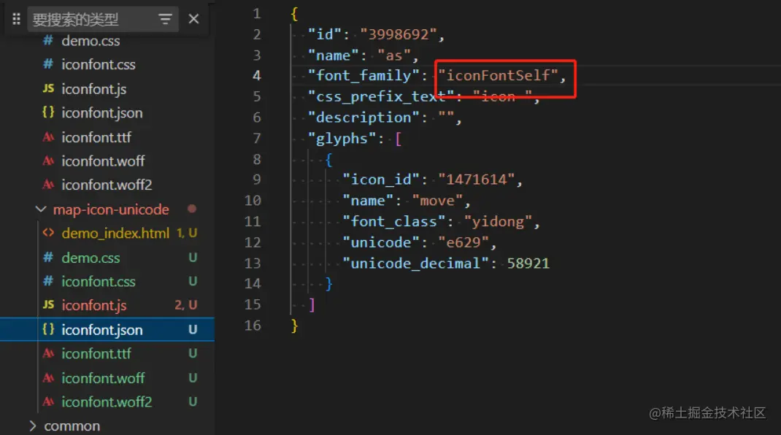Click the HTML icon beside demo_index.html
This screenshot has height=435, width=781.
48,234
